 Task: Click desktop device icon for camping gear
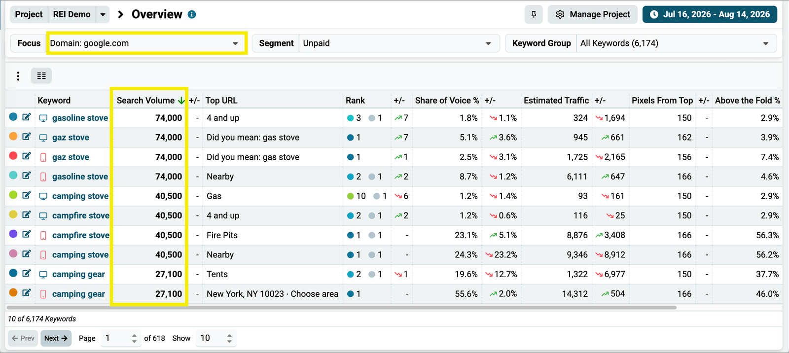point(43,275)
